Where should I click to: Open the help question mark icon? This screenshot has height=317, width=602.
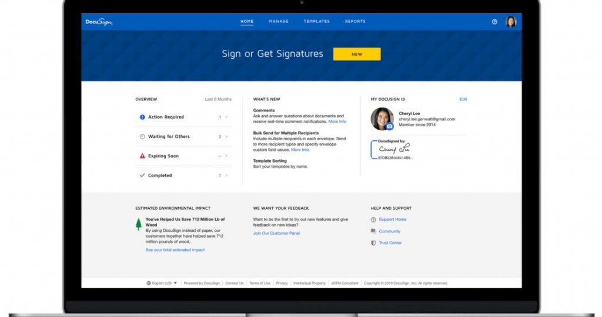click(x=494, y=22)
